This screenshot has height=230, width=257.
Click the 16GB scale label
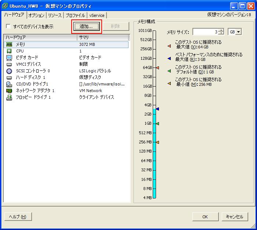(x=148, y=86)
